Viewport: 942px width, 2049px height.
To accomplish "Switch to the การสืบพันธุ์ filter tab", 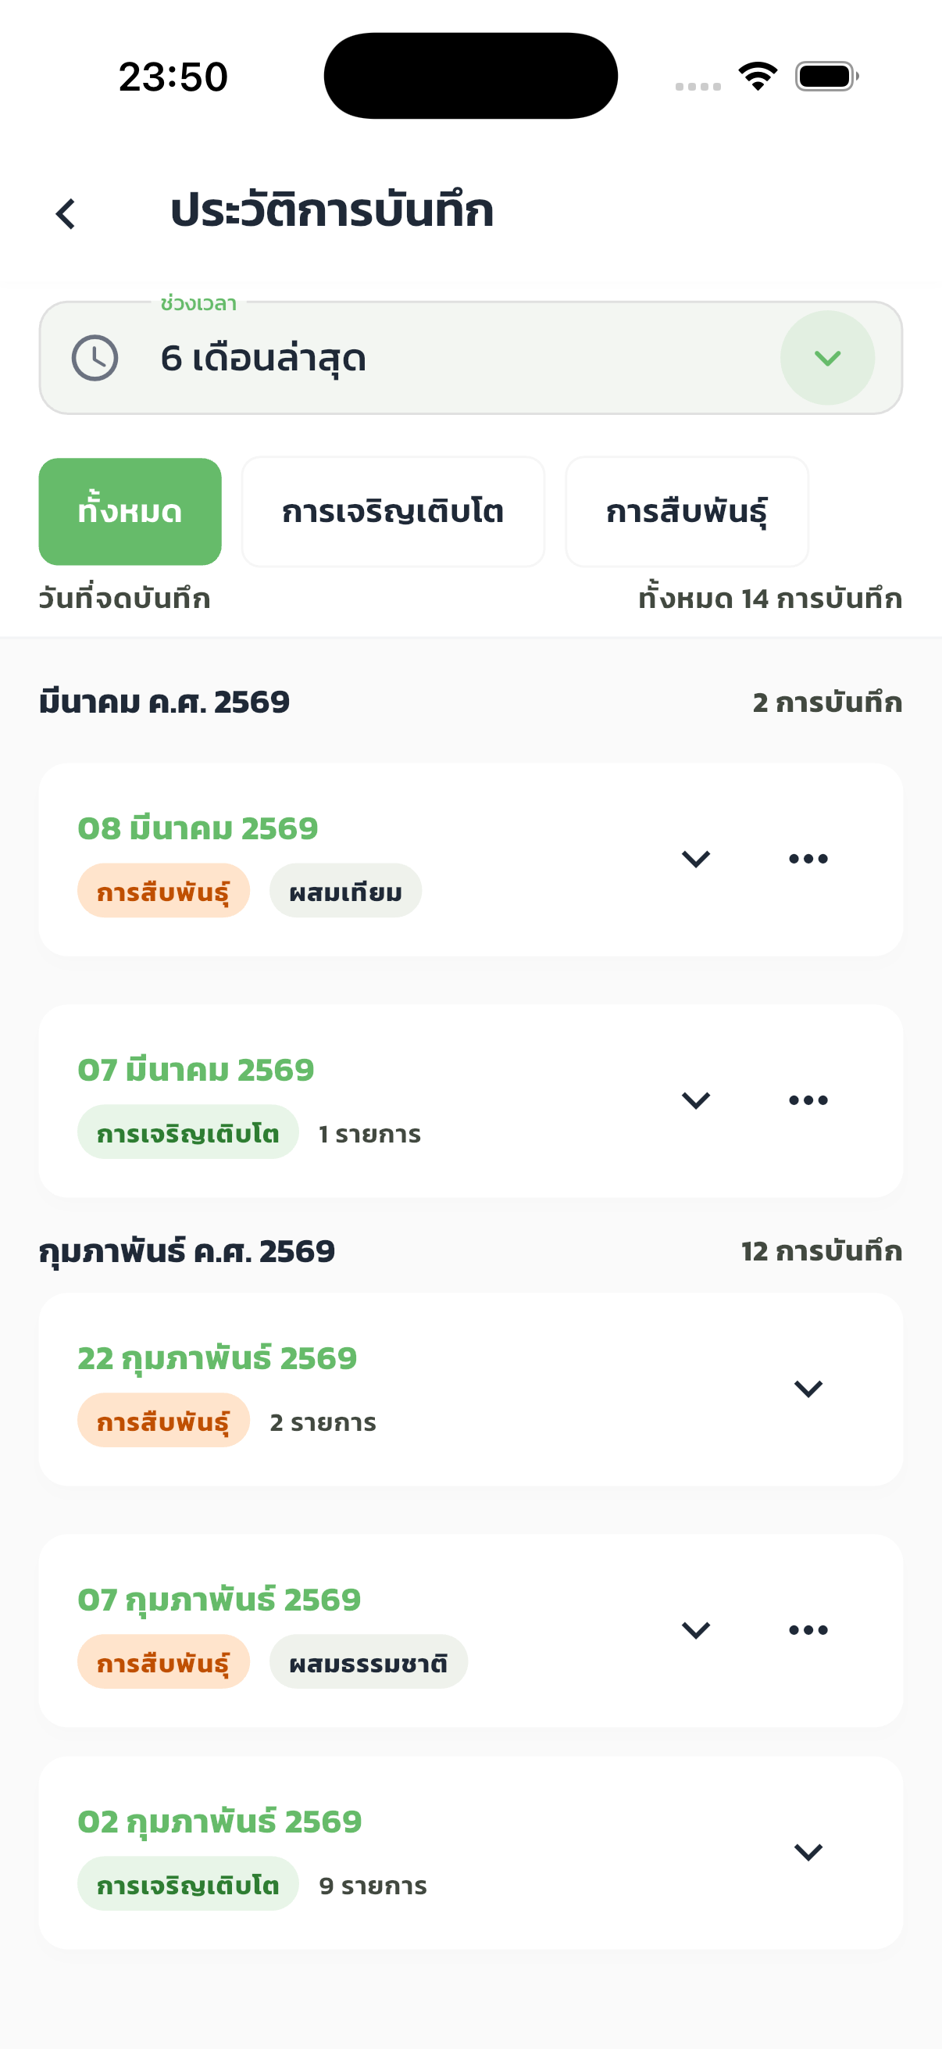I will point(686,511).
